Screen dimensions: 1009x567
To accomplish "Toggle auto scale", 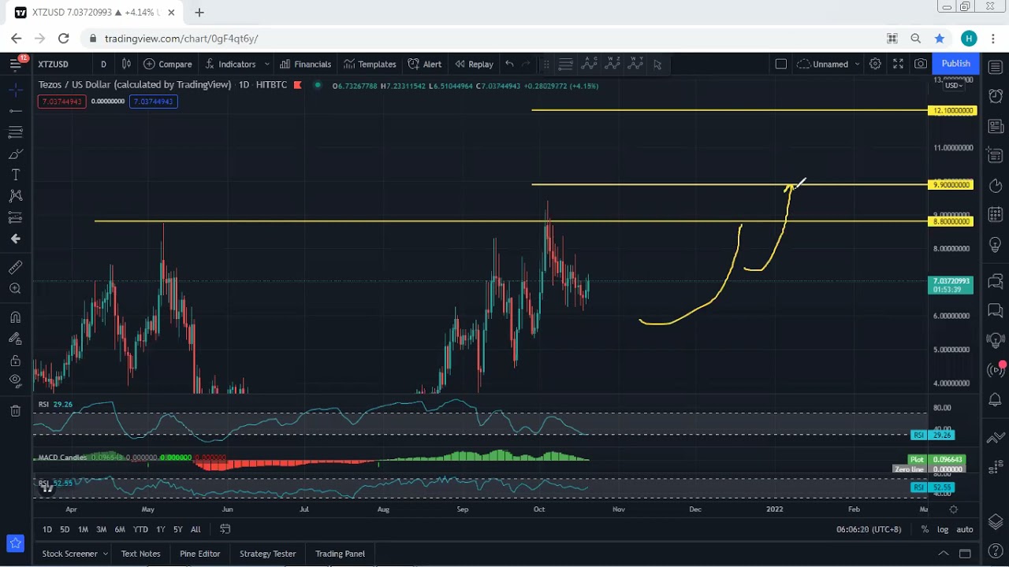I will [965, 530].
